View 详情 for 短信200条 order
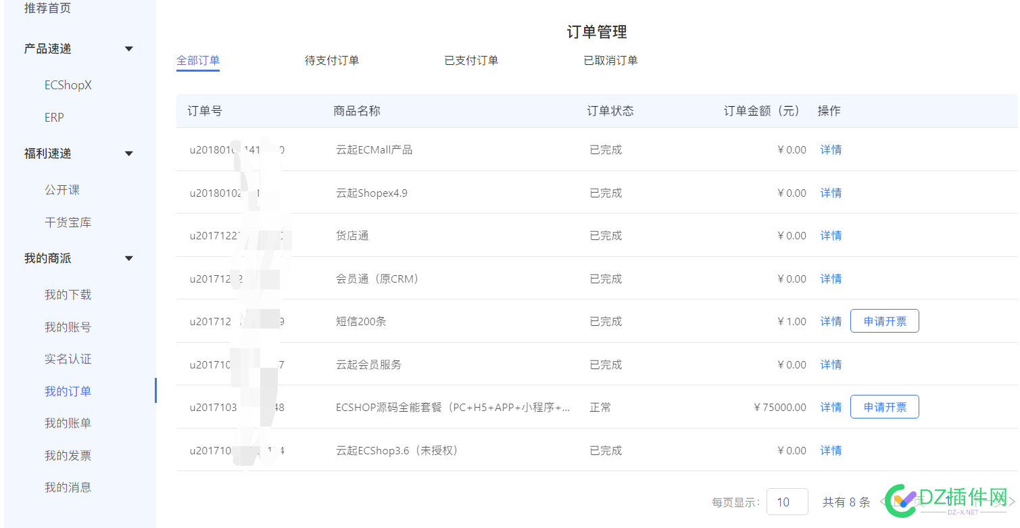 click(x=831, y=322)
